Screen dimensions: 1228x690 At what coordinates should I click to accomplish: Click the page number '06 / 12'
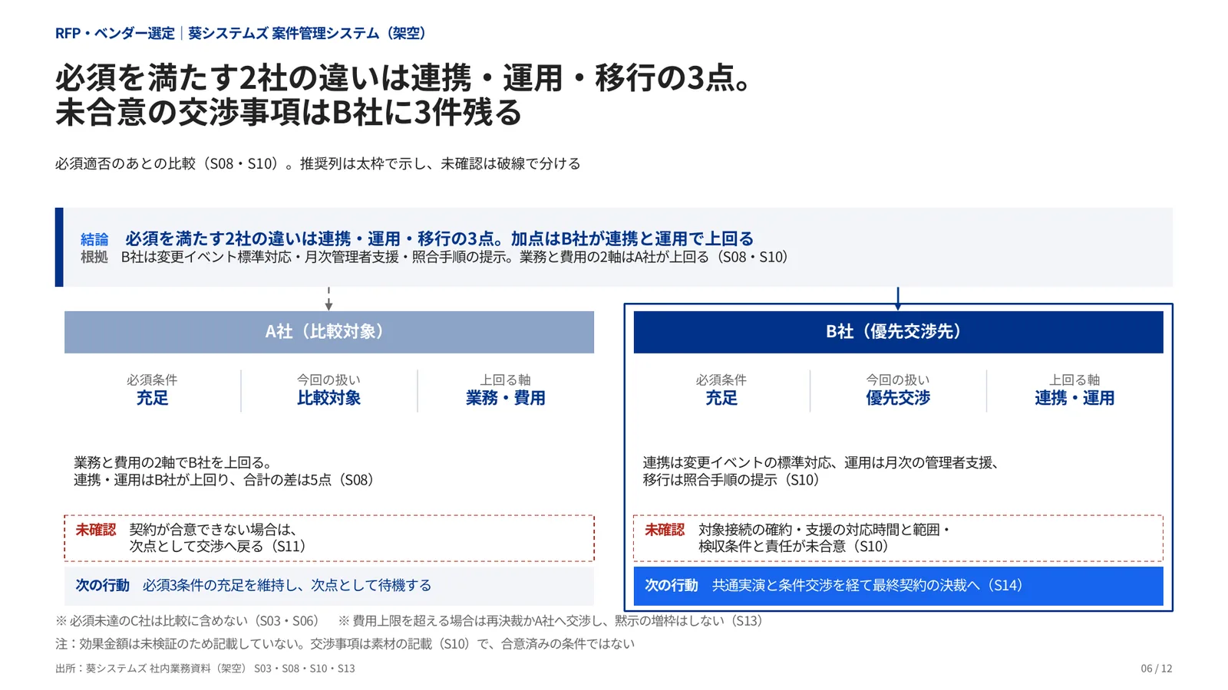pyautogui.click(x=1157, y=669)
